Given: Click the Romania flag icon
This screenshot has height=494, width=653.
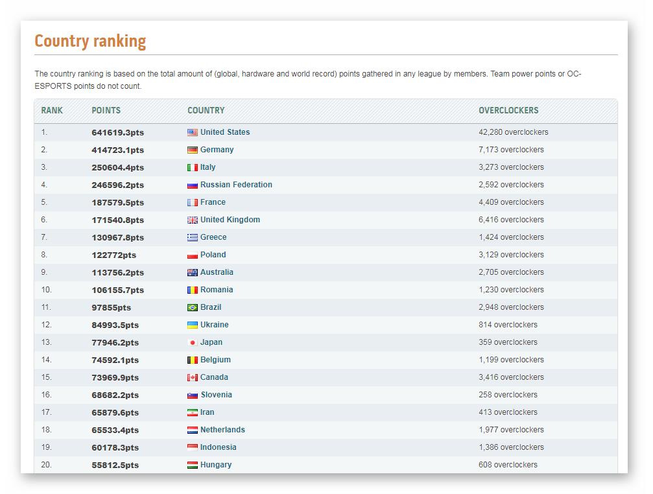Looking at the screenshot, I should tap(193, 290).
